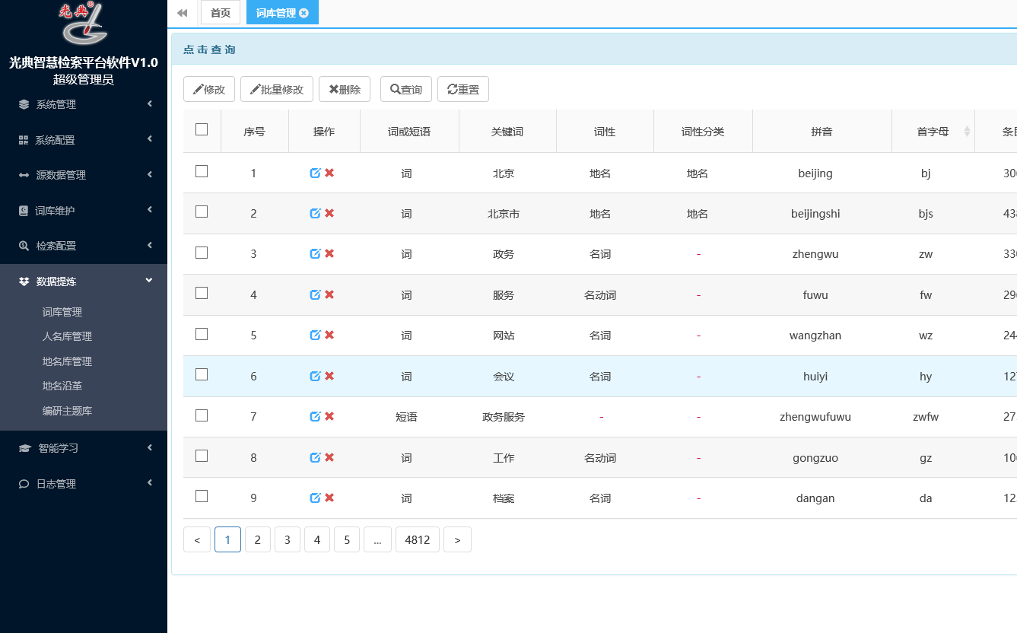Expand the 源数据管理 menu chevron
This screenshot has width=1017, height=633.
(x=150, y=174)
